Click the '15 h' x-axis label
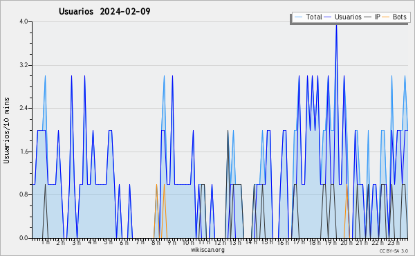This screenshot has width=415, height=256. [x=267, y=242]
